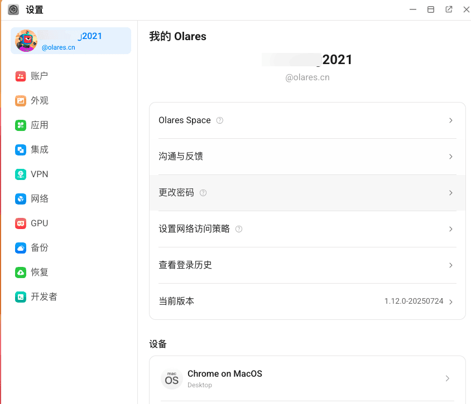This screenshot has width=471, height=404.
Task: Expand the Chrome on MacOS device chevron
Action: (447, 378)
